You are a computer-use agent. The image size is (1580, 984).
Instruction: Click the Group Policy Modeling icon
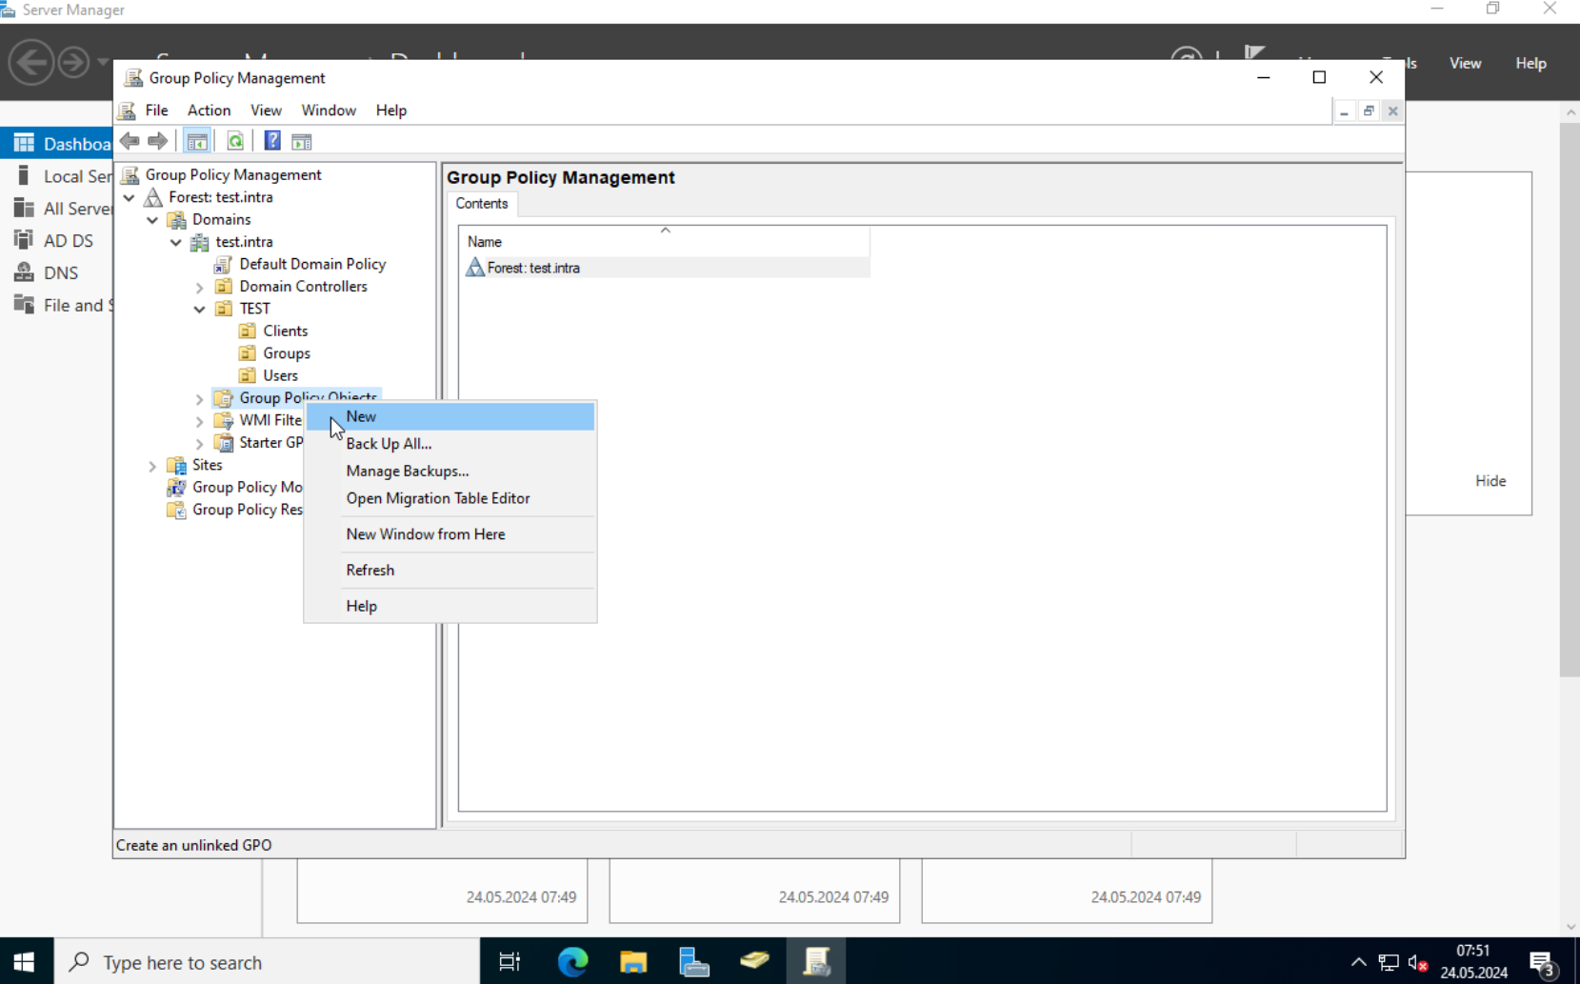[x=177, y=487]
